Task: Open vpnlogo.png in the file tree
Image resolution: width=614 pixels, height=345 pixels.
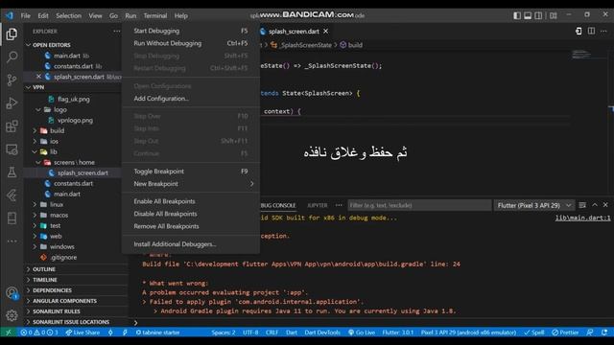Action: [75, 120]
